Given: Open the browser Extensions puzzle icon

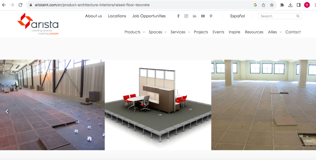Looking at the screenshot, I should [282, 5].
